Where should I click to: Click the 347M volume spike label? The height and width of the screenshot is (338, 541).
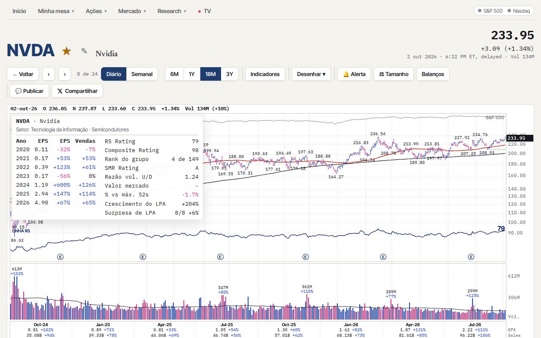(223, 288)
